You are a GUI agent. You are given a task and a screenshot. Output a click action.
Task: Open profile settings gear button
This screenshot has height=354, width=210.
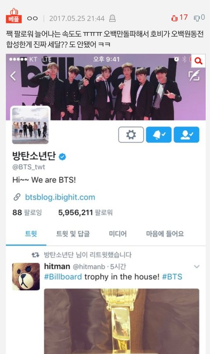coord(131,135)
